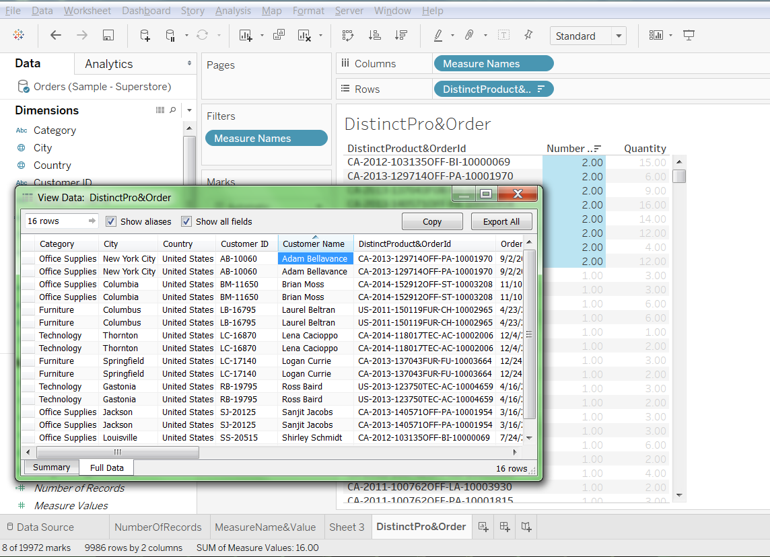The height and width of the screenshot is (557, 770).
Task: Open the Dimensions pane menu arrow
Action: (190, 110)
